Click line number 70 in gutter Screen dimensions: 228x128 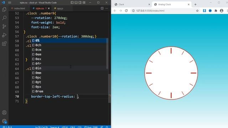tap(17, 96)
